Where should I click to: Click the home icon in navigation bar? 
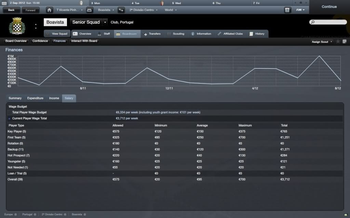[x=50, y=10]
